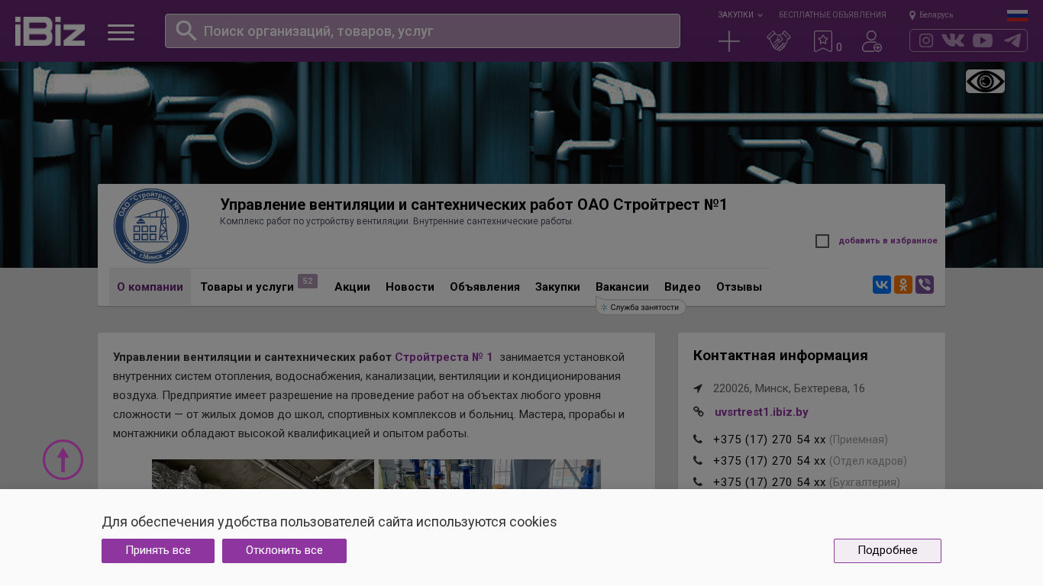1043x586 pixels.
Task: Go back to top with arrow button
Action: click(63, 460)
